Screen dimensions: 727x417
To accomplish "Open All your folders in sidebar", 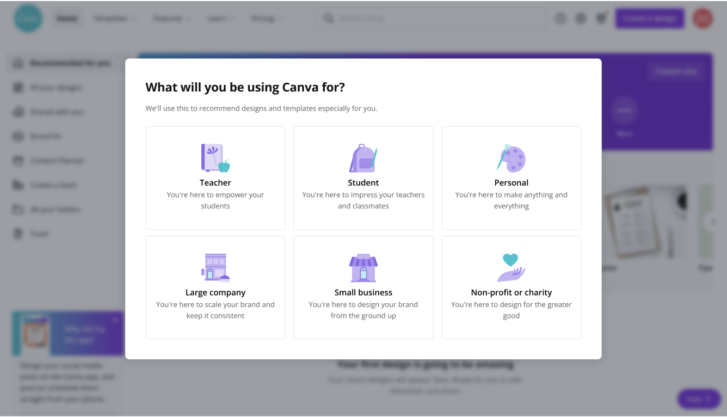I will (47, 210).
